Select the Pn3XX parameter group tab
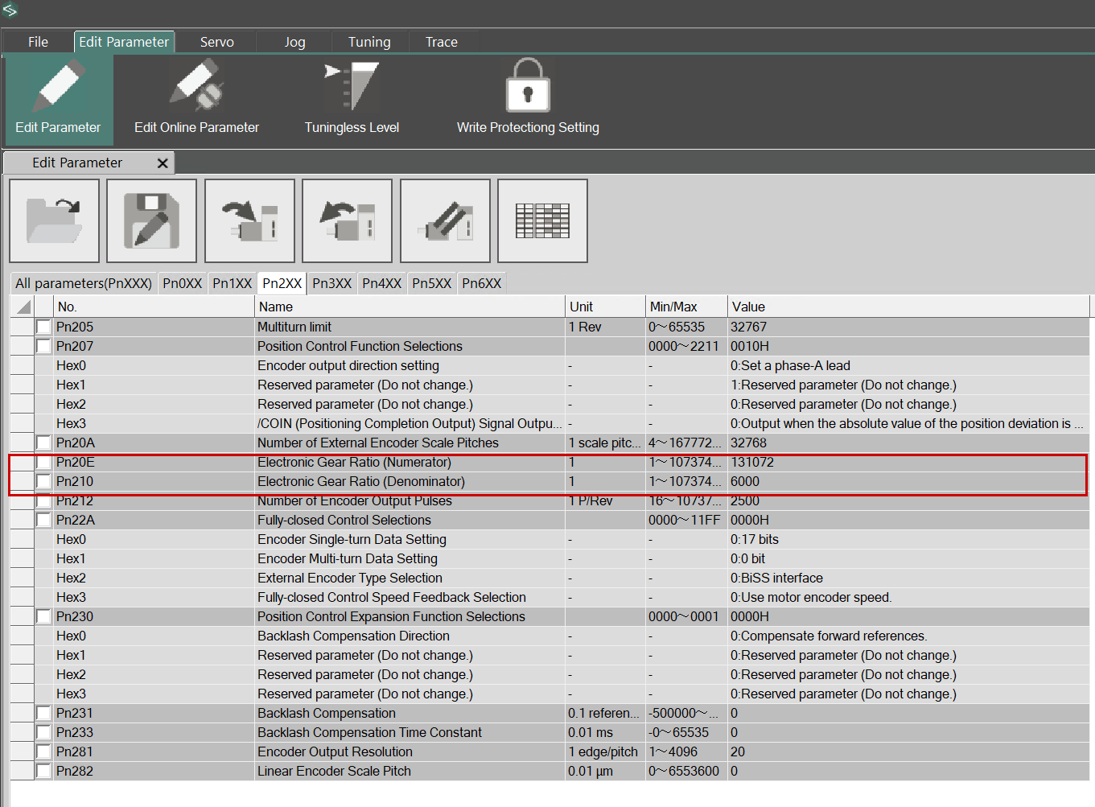1095x807 pixels. point(331,283)
